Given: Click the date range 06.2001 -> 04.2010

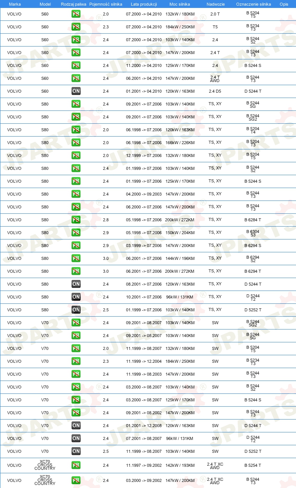Looking at the screenshot, I should 144,79.
